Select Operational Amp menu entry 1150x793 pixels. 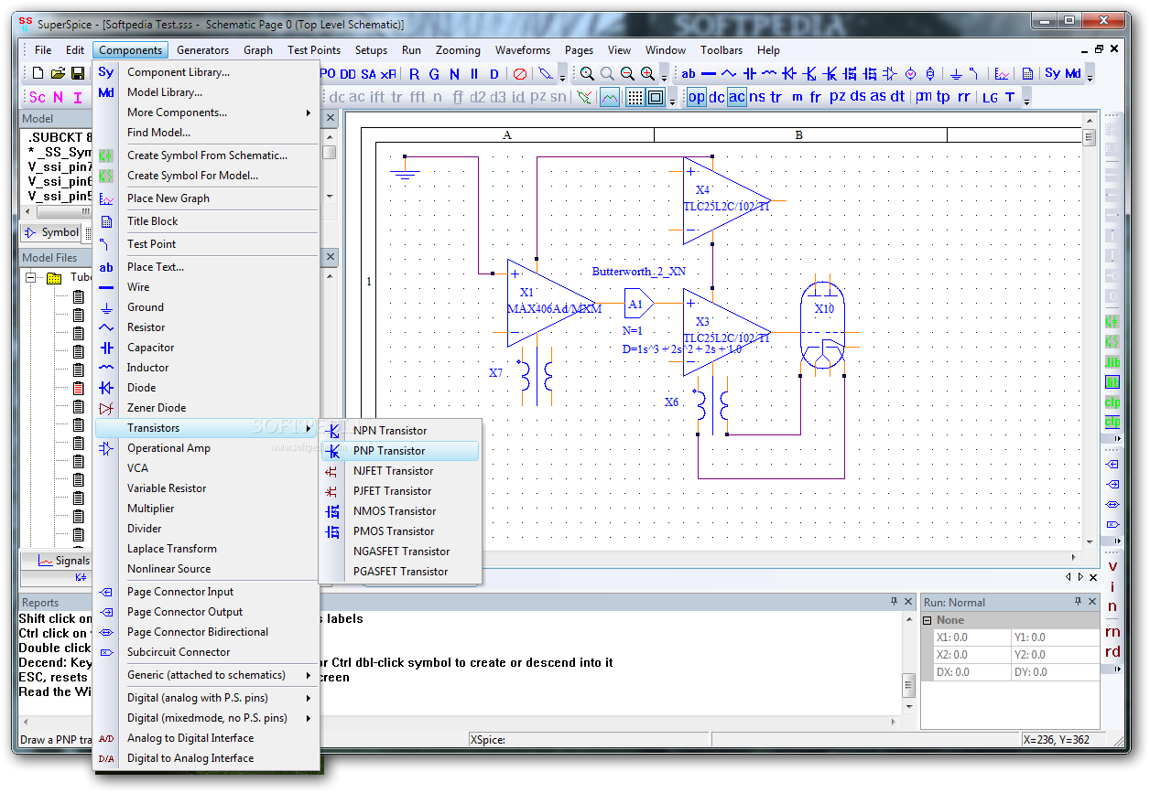207,448
